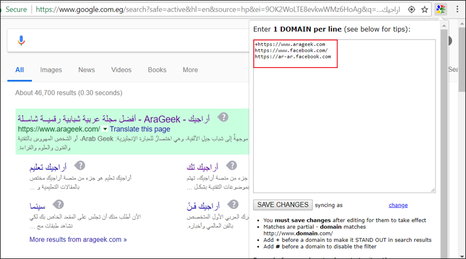Screen dimensions: 466x259
Task: Click the https://ar-ar.facebook.com line in textarea
Action: 293,57
